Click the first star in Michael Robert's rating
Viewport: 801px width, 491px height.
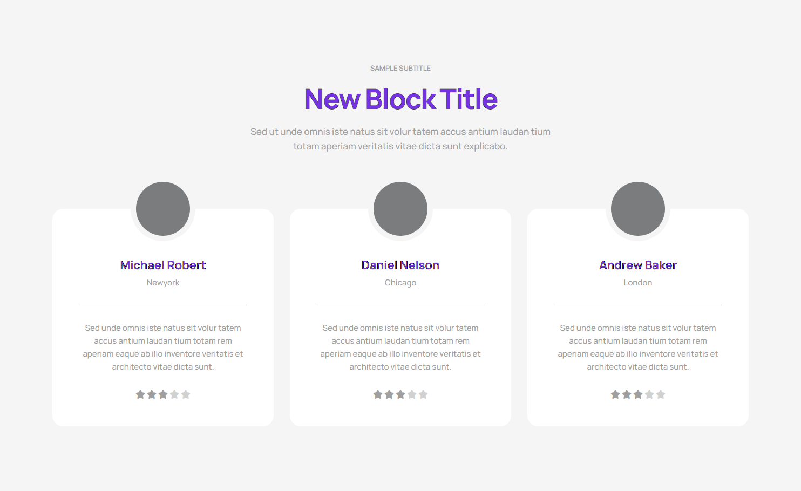point(140,394)
